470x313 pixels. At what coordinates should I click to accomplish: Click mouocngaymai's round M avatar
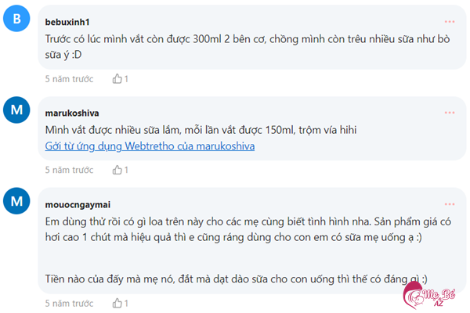click(x=17, y=203)
